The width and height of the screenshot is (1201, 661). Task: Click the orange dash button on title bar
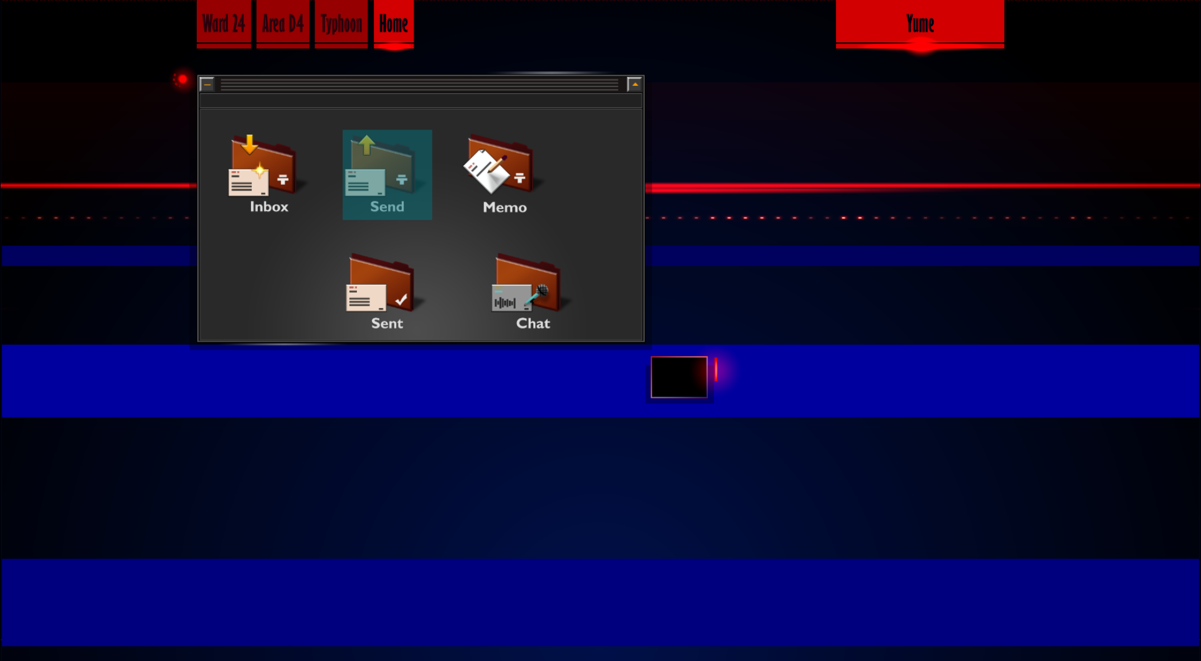207,84
